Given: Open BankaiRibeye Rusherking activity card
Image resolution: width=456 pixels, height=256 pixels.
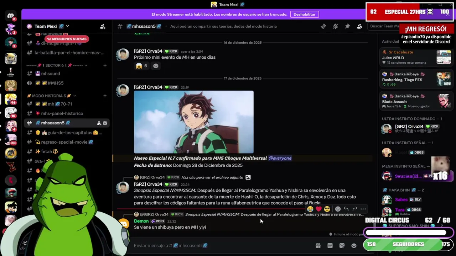Looking at the screenshot, I should tap(416, 79).
